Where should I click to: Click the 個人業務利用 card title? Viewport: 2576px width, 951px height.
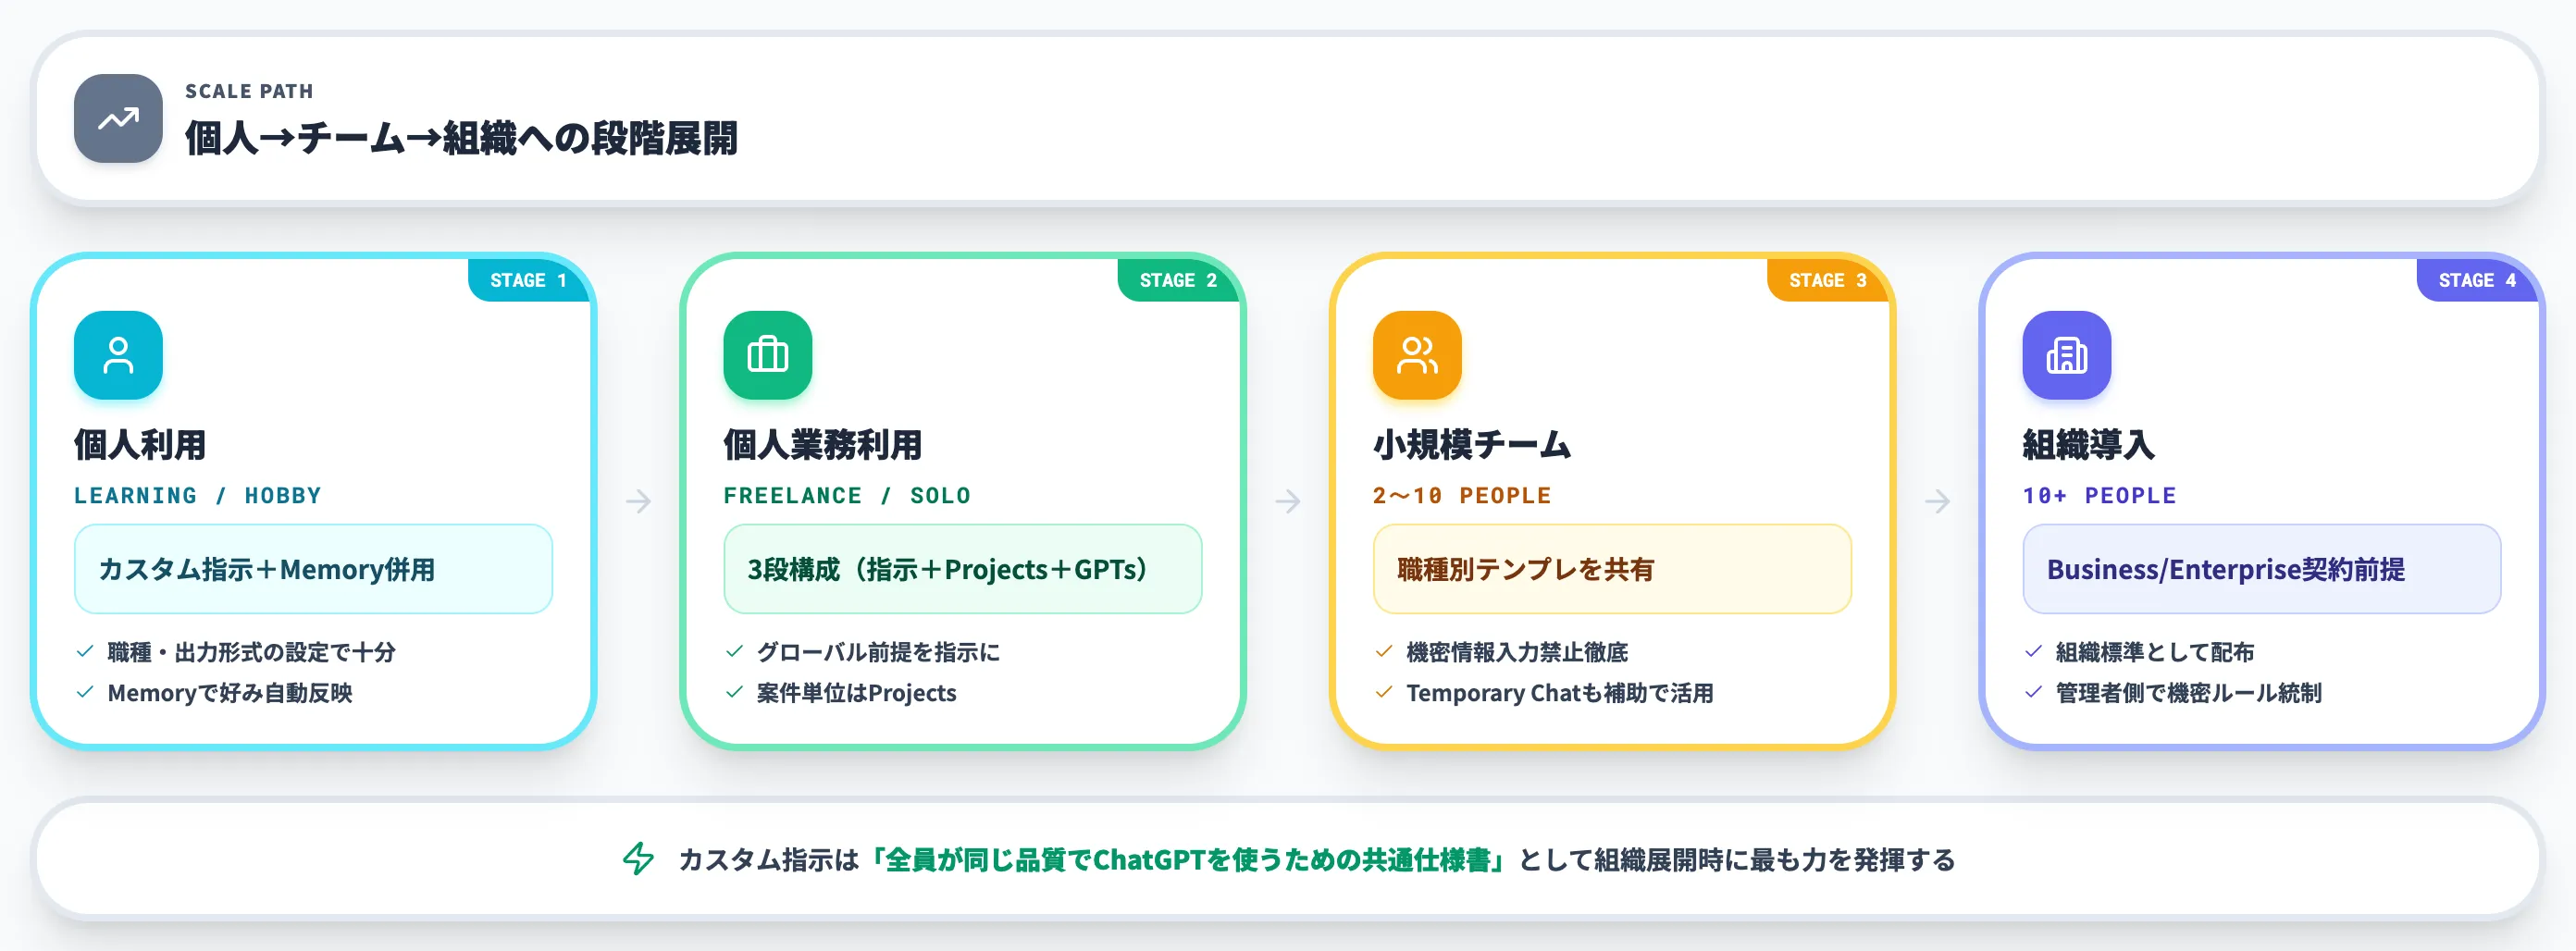click(x=823, y=445)
